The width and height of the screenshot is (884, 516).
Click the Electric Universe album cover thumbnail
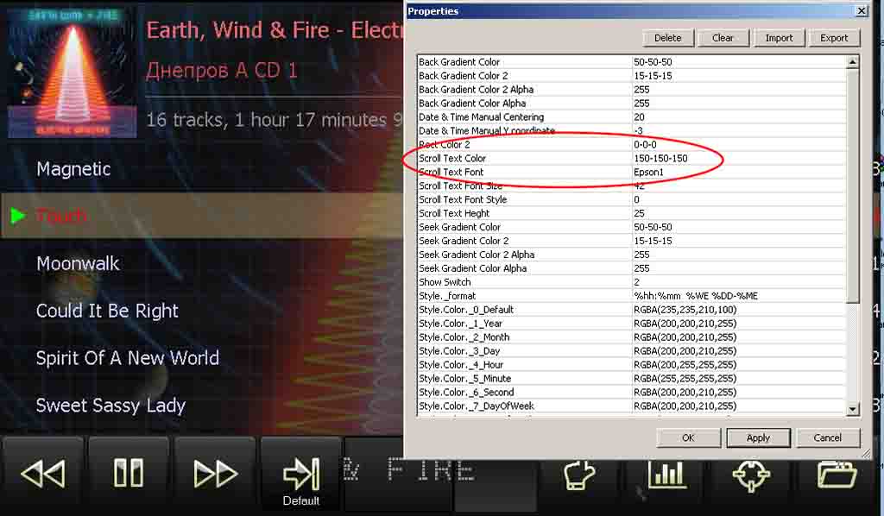pos(73,72)
